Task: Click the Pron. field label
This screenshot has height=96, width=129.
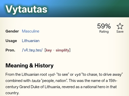Action: click(10, 50)
